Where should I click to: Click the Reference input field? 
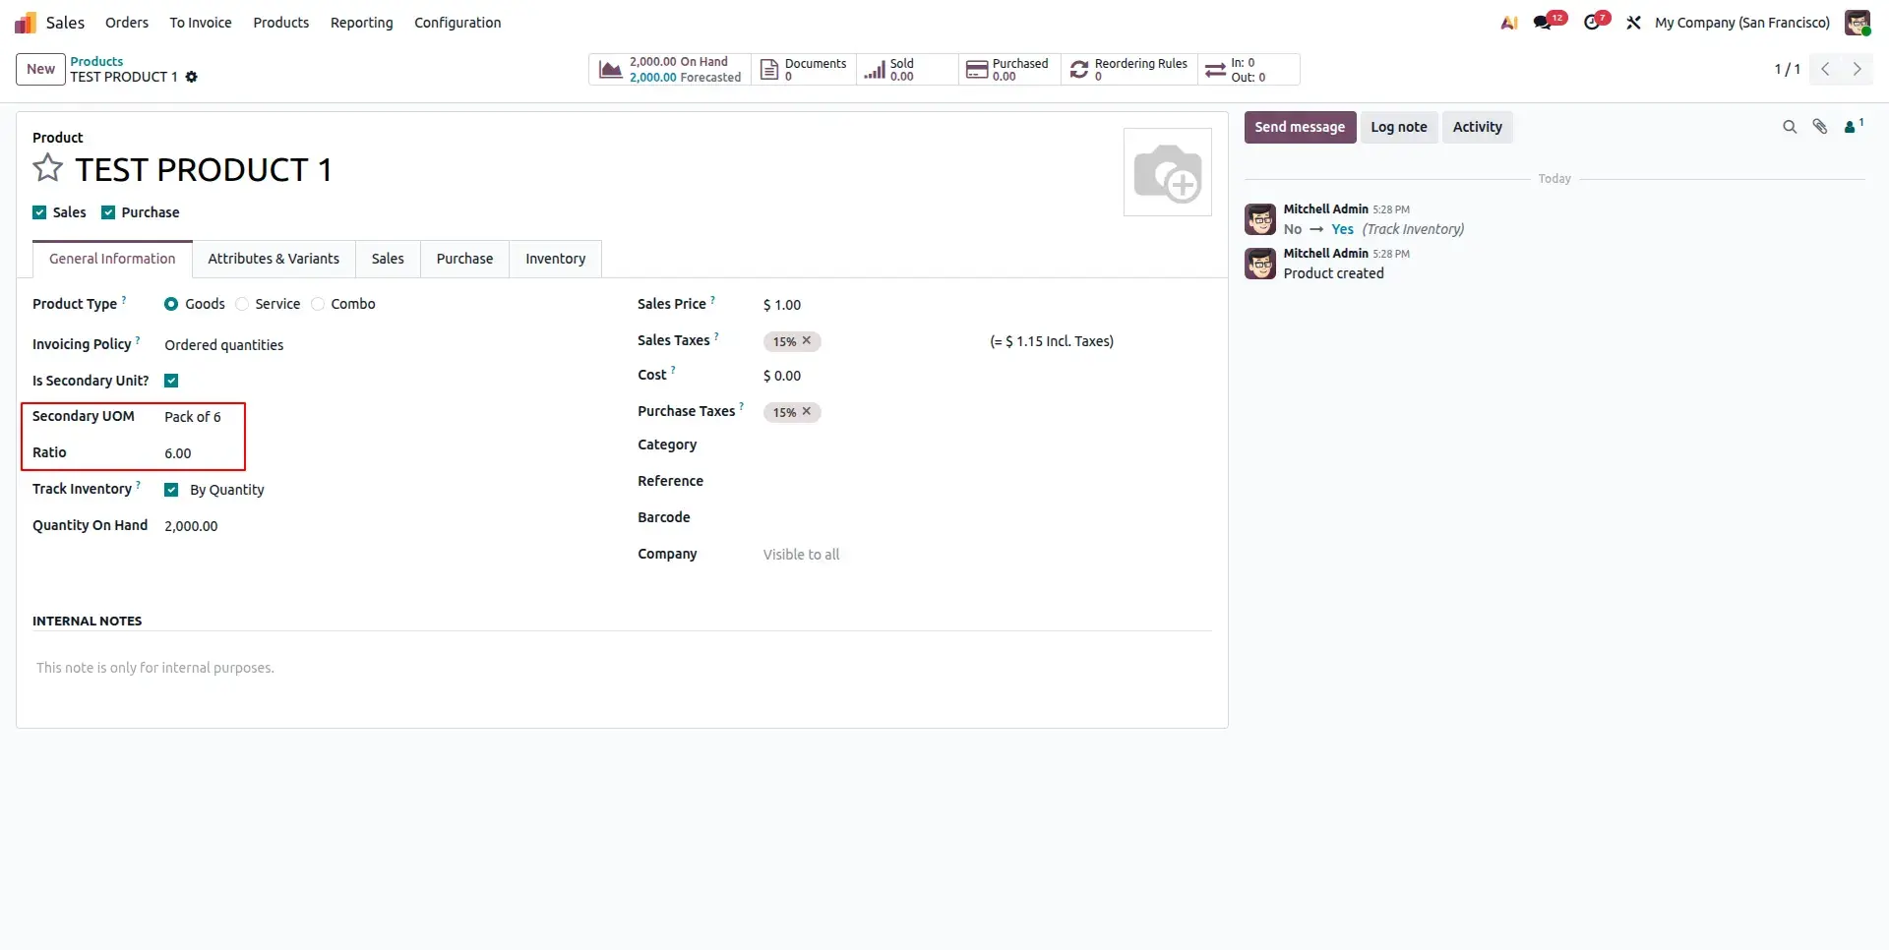coord(987,482)
